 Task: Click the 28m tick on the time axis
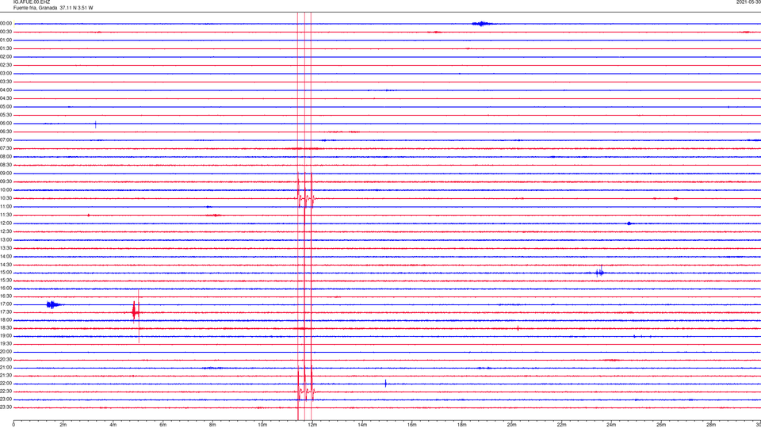click(x=711, y=425)
